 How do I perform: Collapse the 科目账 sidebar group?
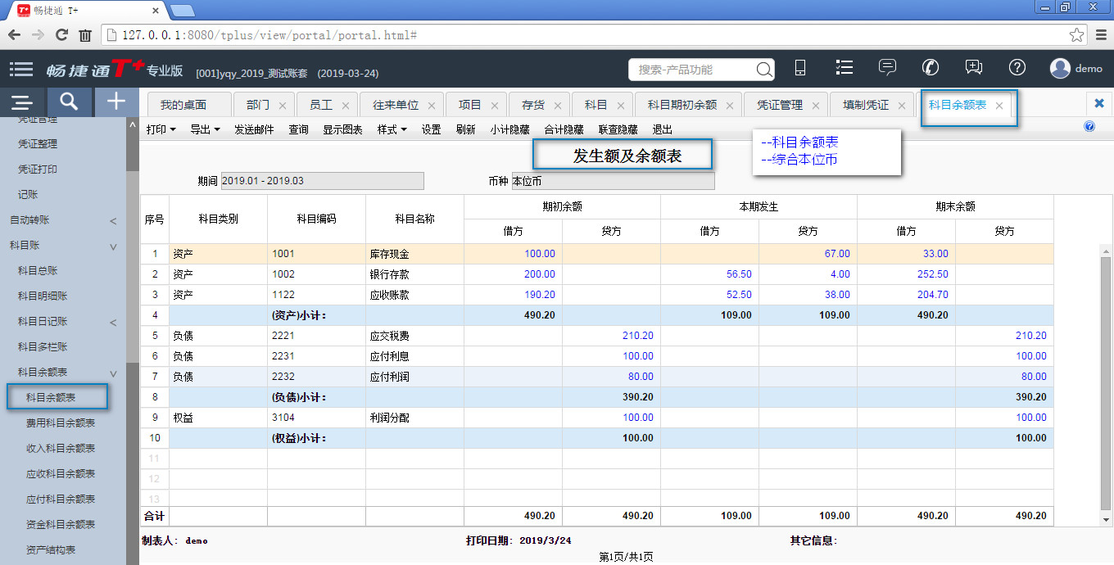pyautogui.click(x=113, y=246)
